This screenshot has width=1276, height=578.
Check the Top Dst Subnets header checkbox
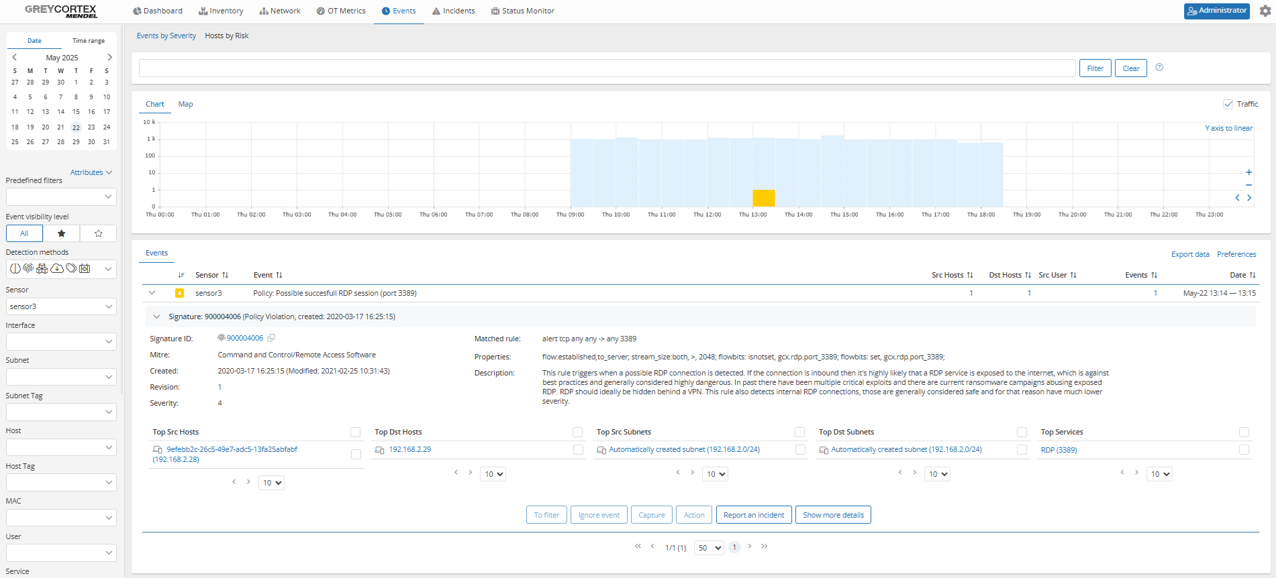[1022, 432]
